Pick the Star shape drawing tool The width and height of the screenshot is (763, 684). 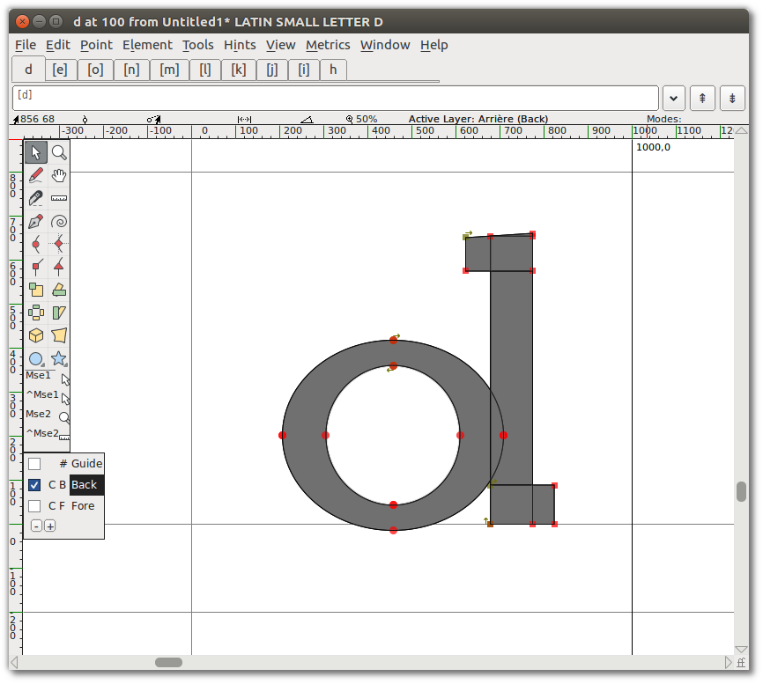(59, 358)
